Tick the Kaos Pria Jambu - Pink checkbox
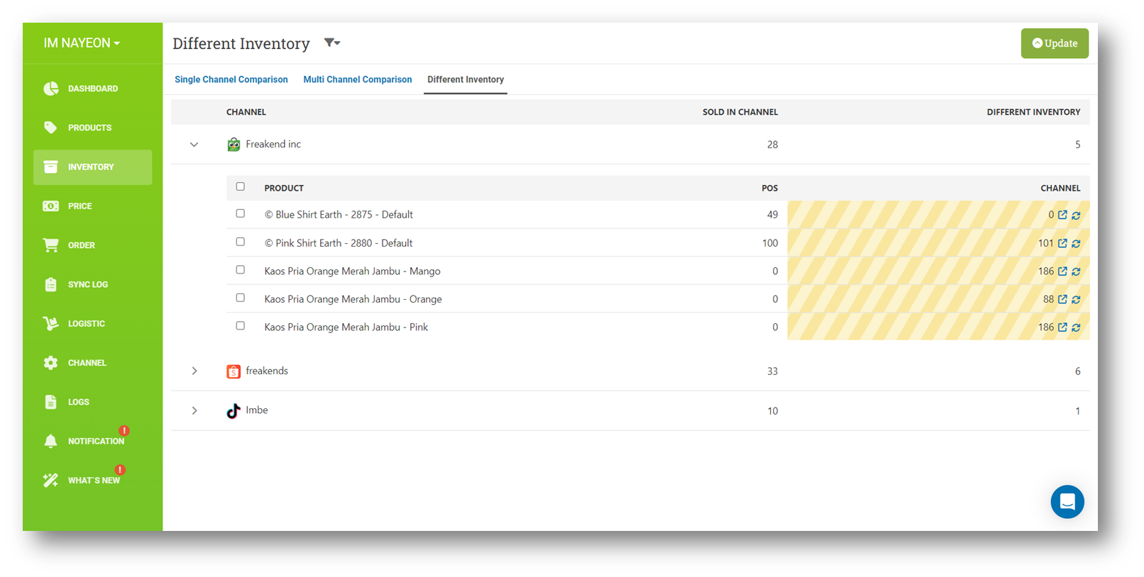 click(x=241, y=325)
